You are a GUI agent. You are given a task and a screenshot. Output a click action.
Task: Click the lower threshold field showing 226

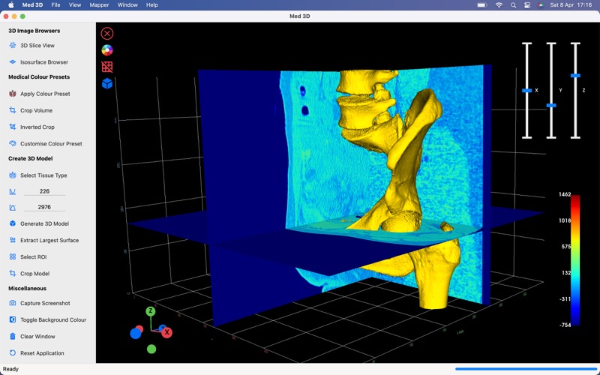44,191
